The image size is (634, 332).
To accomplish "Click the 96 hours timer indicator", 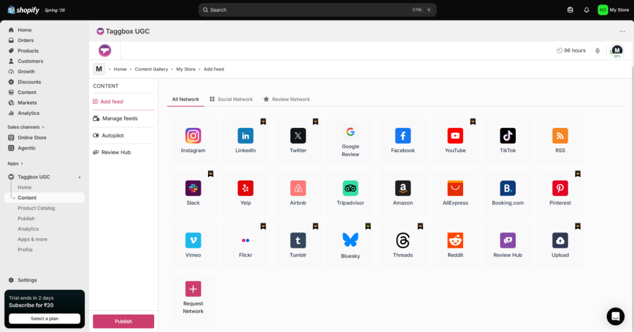I will (571, 51).
